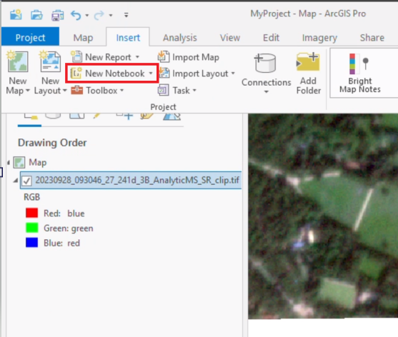
Task: Open the Imagery ribbon tab
Action: coord(319,38)
